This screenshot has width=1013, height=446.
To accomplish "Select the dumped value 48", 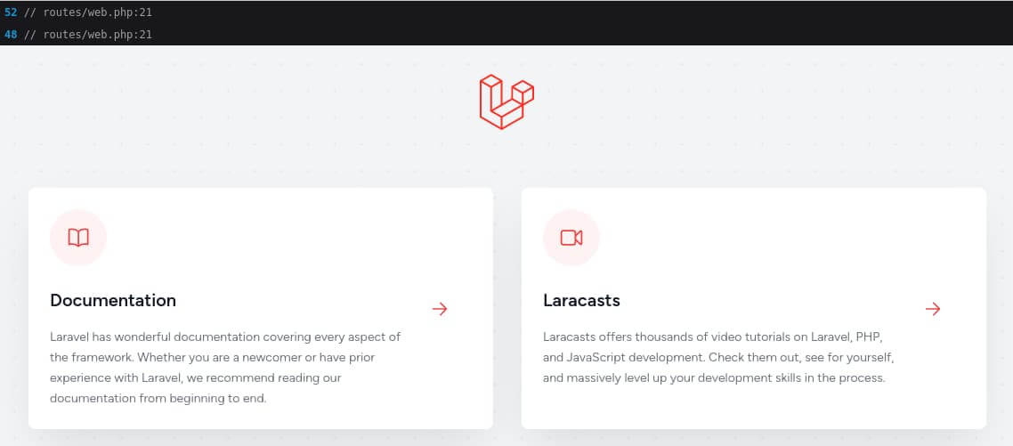I will (11, 34).
